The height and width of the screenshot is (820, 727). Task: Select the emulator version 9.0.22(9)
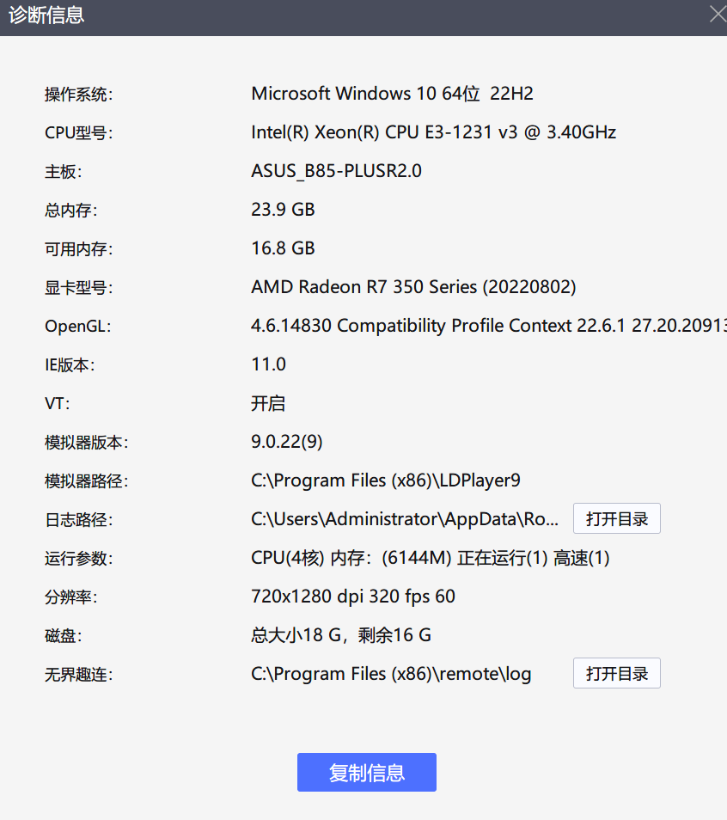point(287,442)
